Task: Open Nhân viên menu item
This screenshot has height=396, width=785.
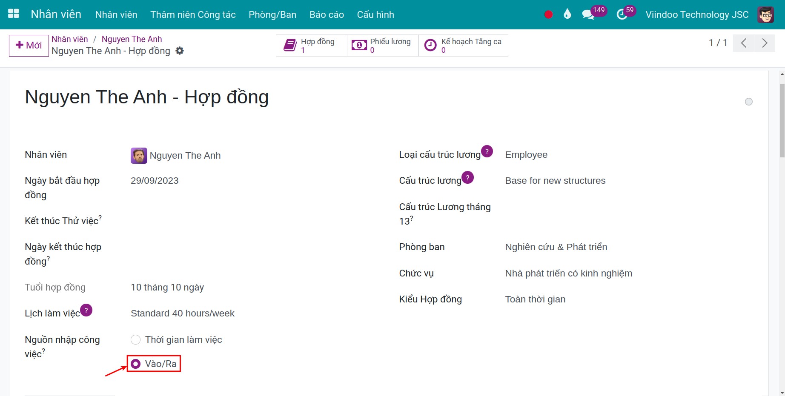Action: (x=116, y=14)
